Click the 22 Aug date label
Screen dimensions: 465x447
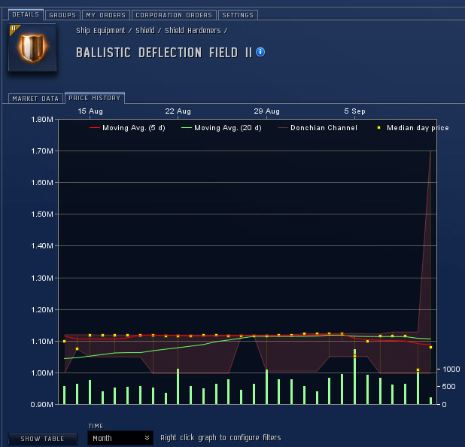pos(178,111)
